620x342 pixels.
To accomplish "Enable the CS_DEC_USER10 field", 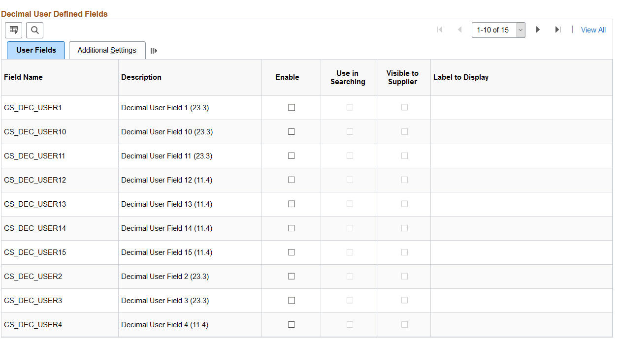I will point(291,131).
